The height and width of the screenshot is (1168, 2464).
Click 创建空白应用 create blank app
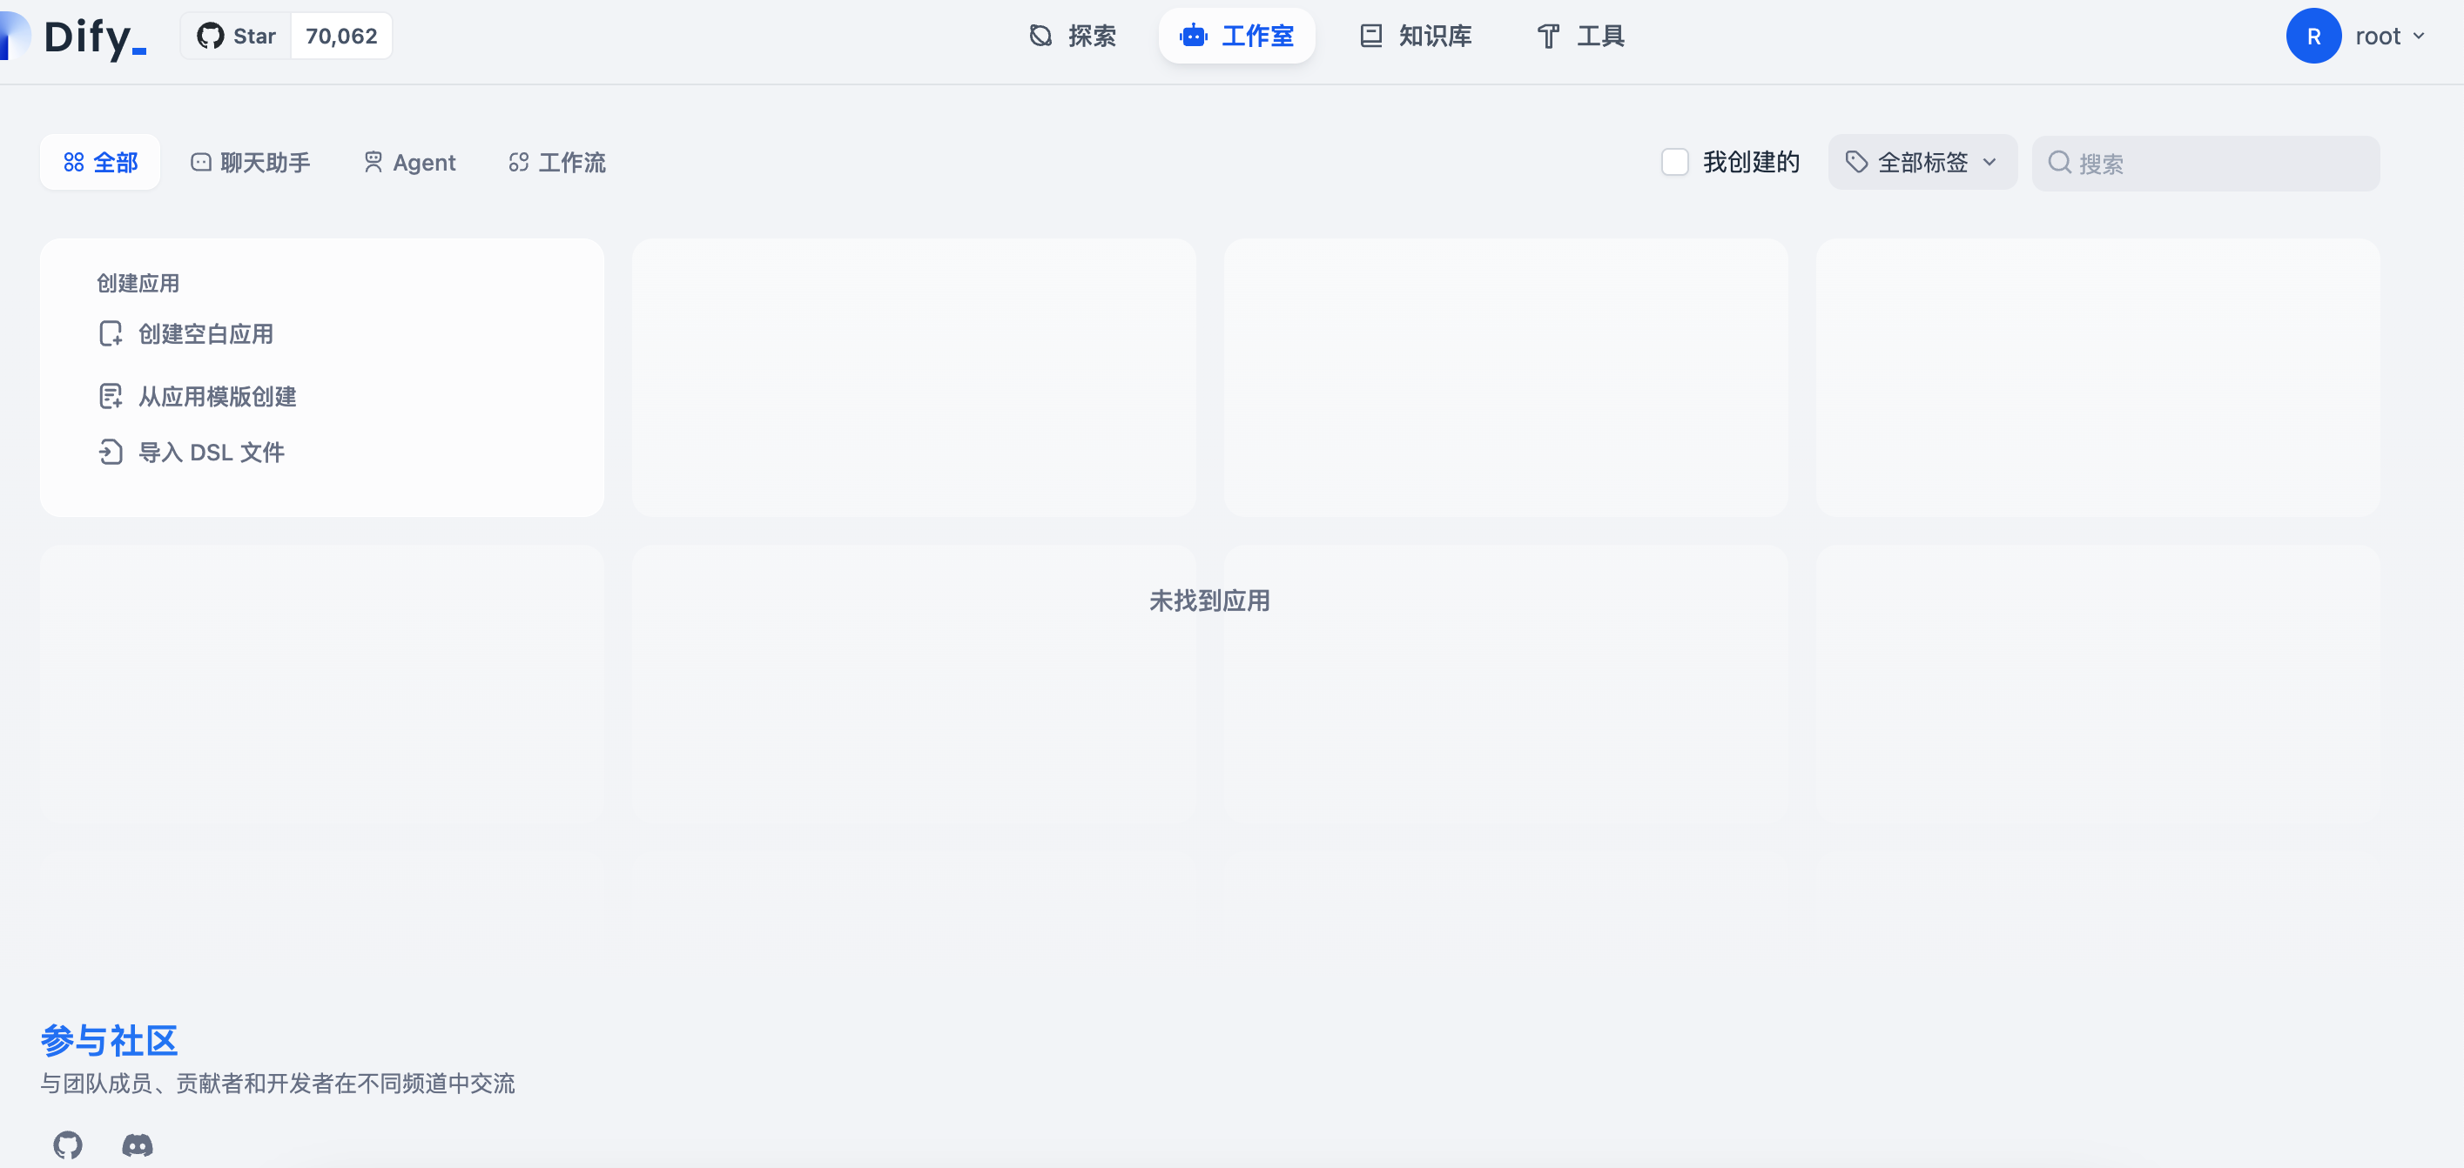[205, 333]
